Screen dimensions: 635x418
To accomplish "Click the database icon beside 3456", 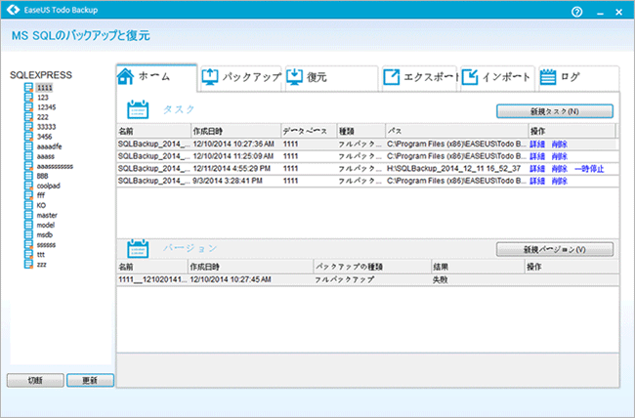I will coord(28,137).
